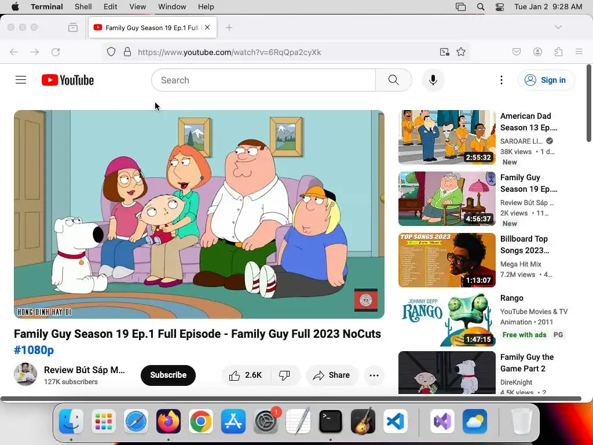Open the Window menu

pyautogui.click(x=172, y=7)
